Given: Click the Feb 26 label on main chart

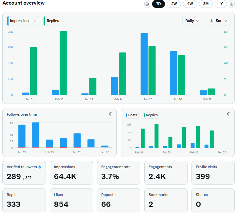Looking at the screenshot, I should click(178, 99).
